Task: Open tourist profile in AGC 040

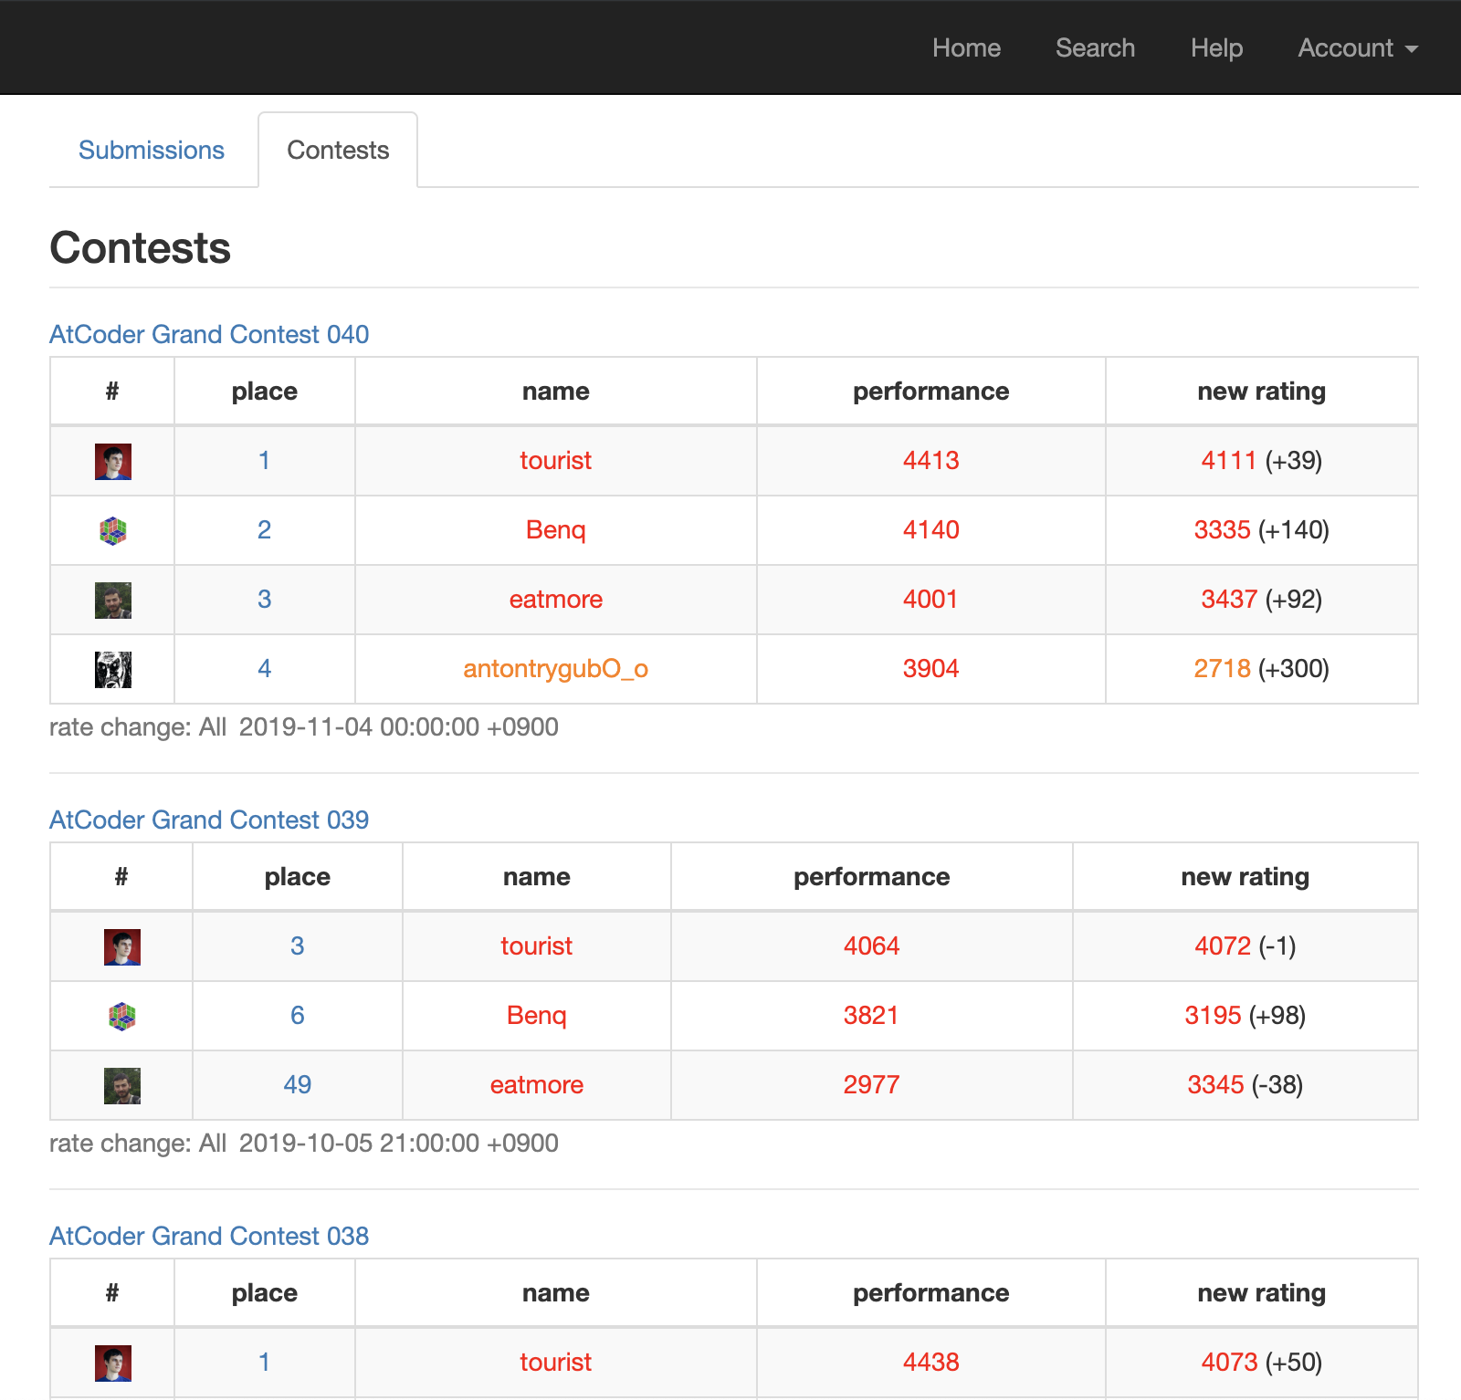Action: (x=555, y=460)
